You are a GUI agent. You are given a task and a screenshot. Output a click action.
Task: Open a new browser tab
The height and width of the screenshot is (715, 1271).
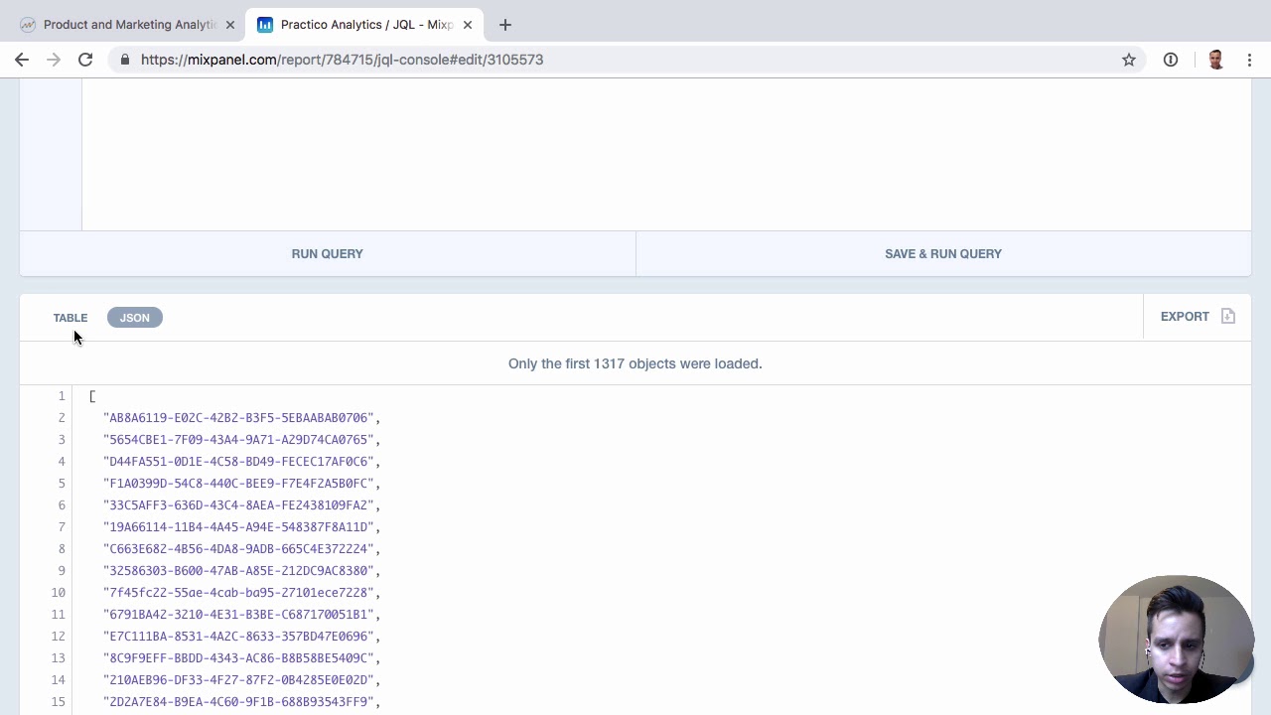(x=504, y=25)
